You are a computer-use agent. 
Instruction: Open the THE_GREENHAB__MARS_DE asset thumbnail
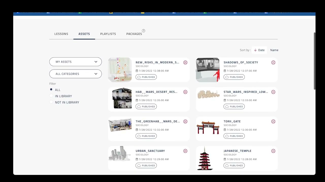[x=120, y=125]
